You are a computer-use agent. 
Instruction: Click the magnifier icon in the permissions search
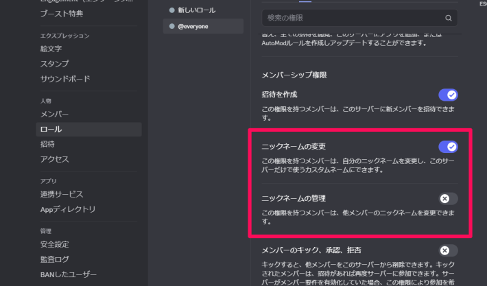pyautogui.click(x=449, y=19)
